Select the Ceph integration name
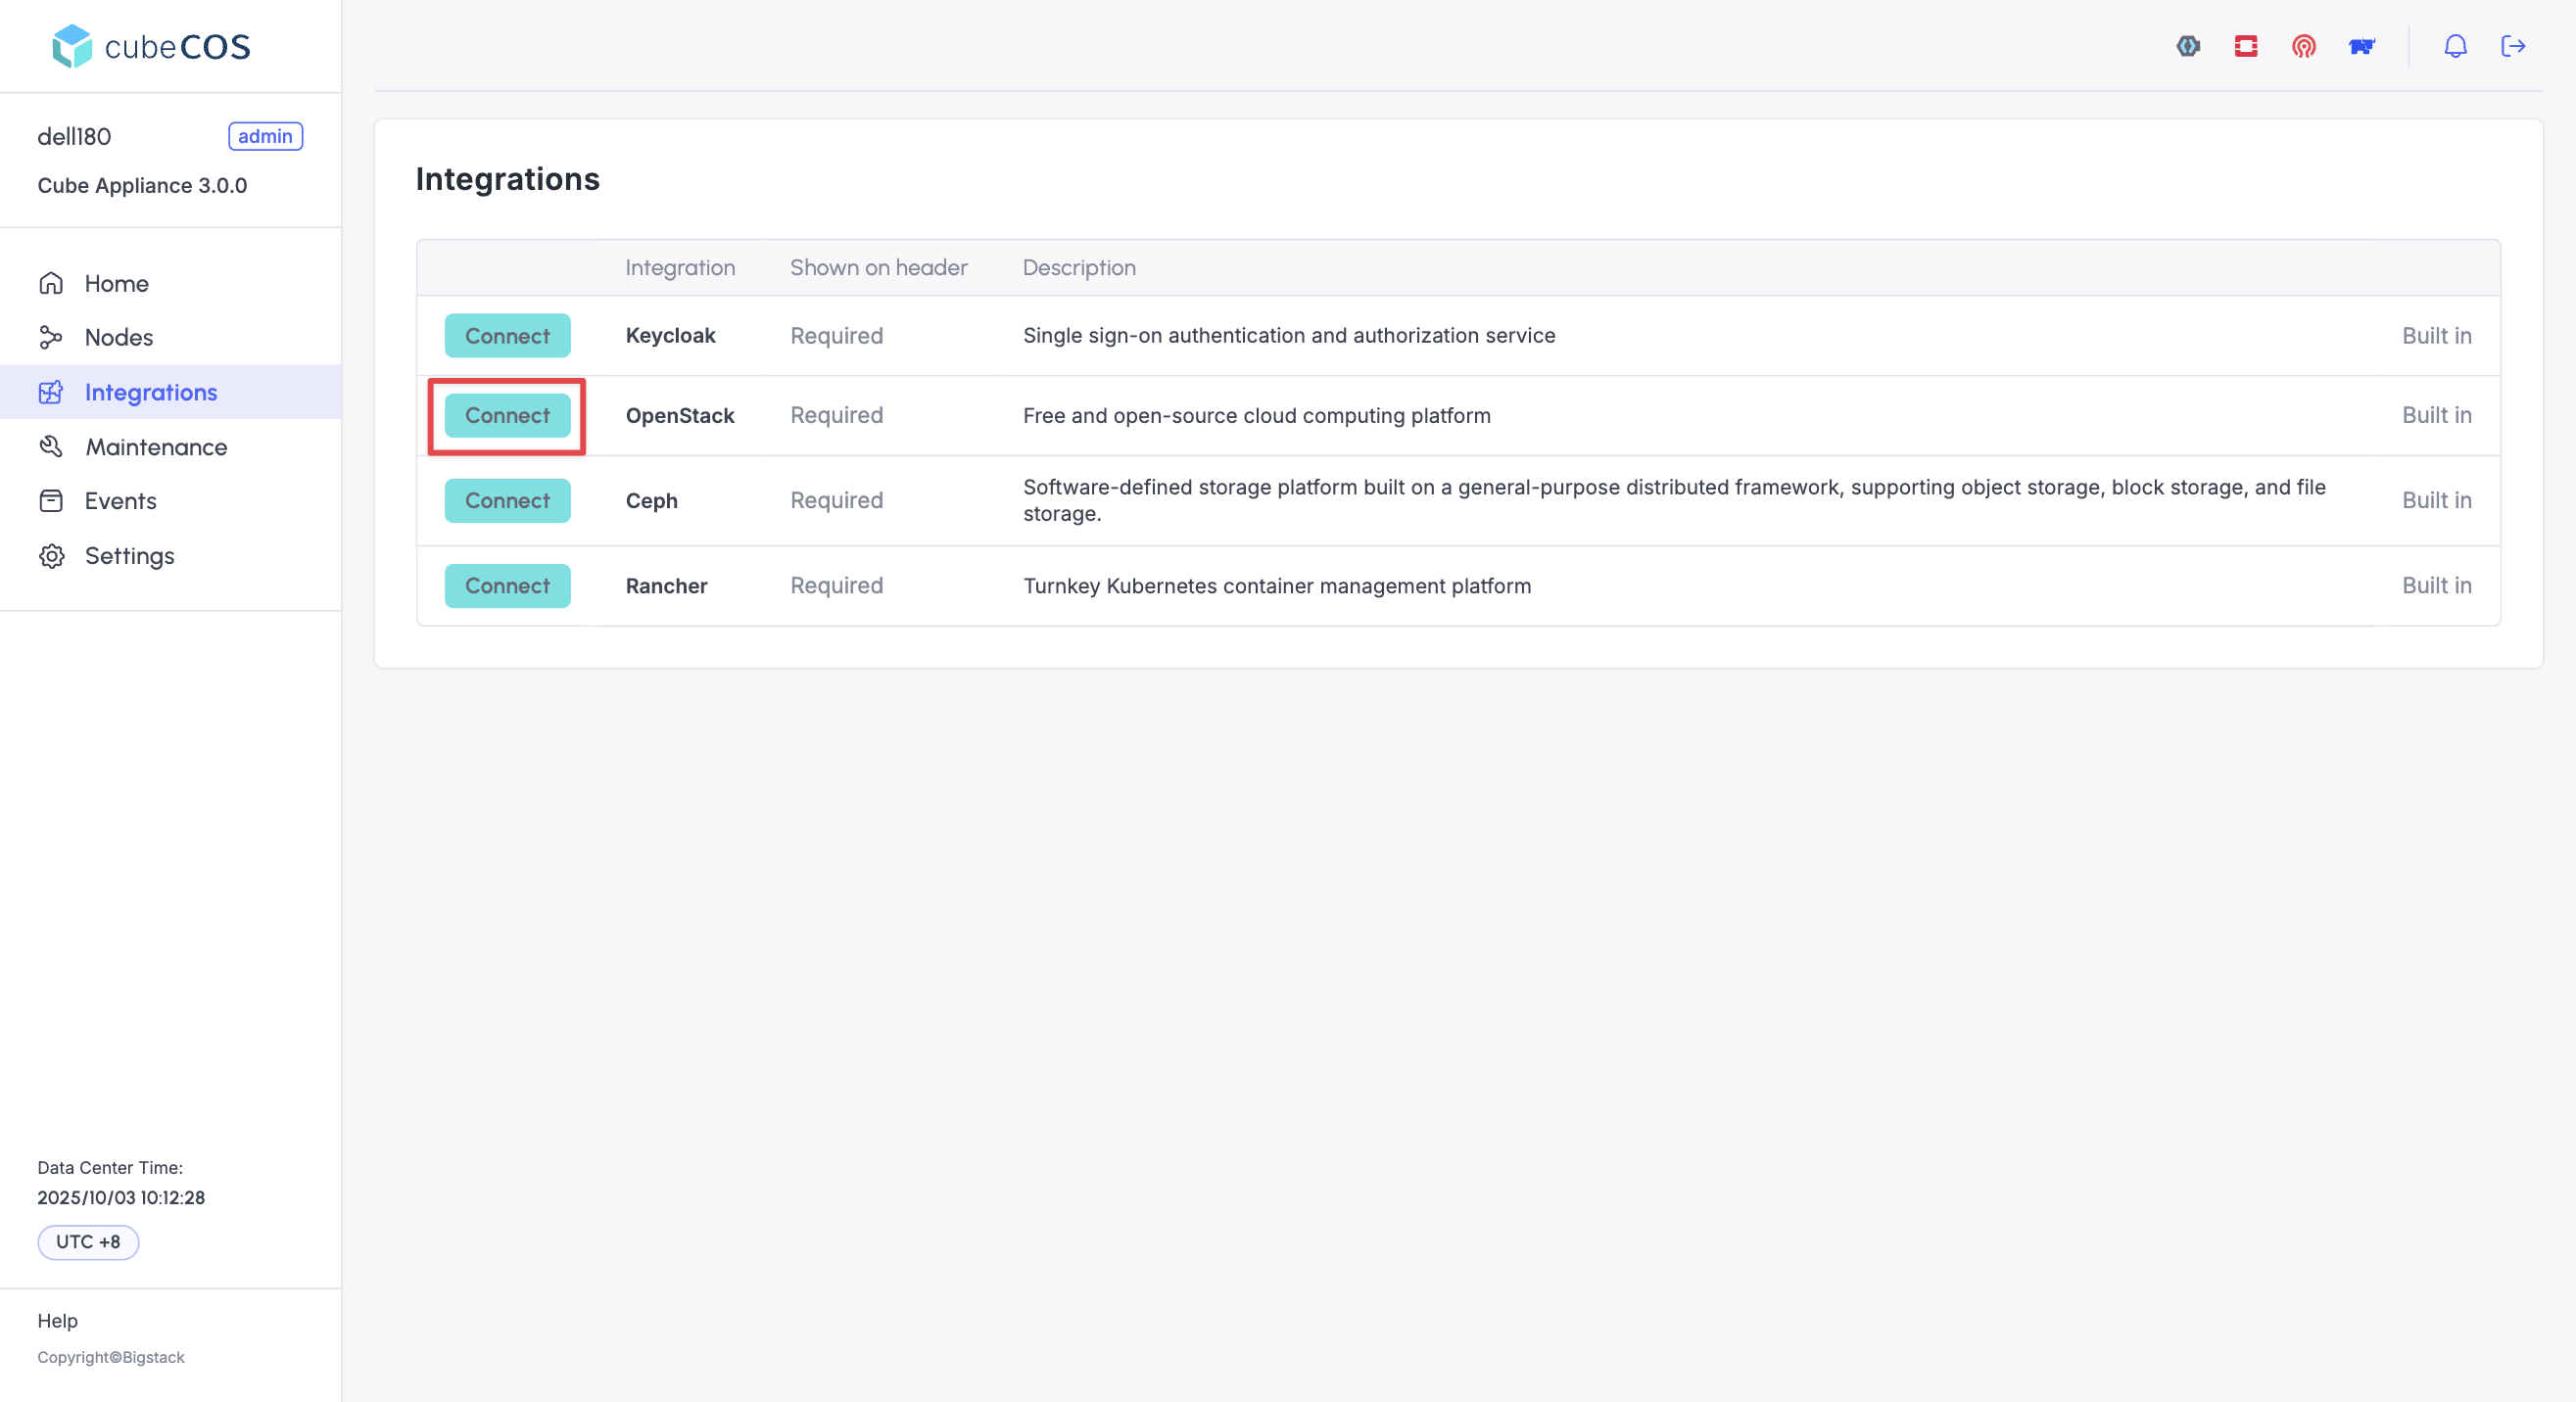2576x1402 pixels. click(652, 500)
